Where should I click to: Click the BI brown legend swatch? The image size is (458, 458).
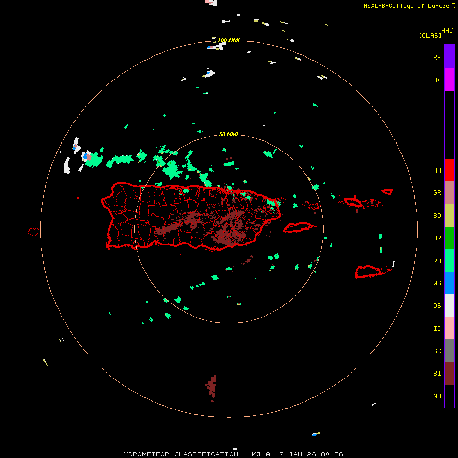click(x=449, y=374)
